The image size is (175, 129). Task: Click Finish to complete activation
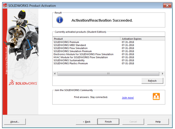(x=108, y=122)
